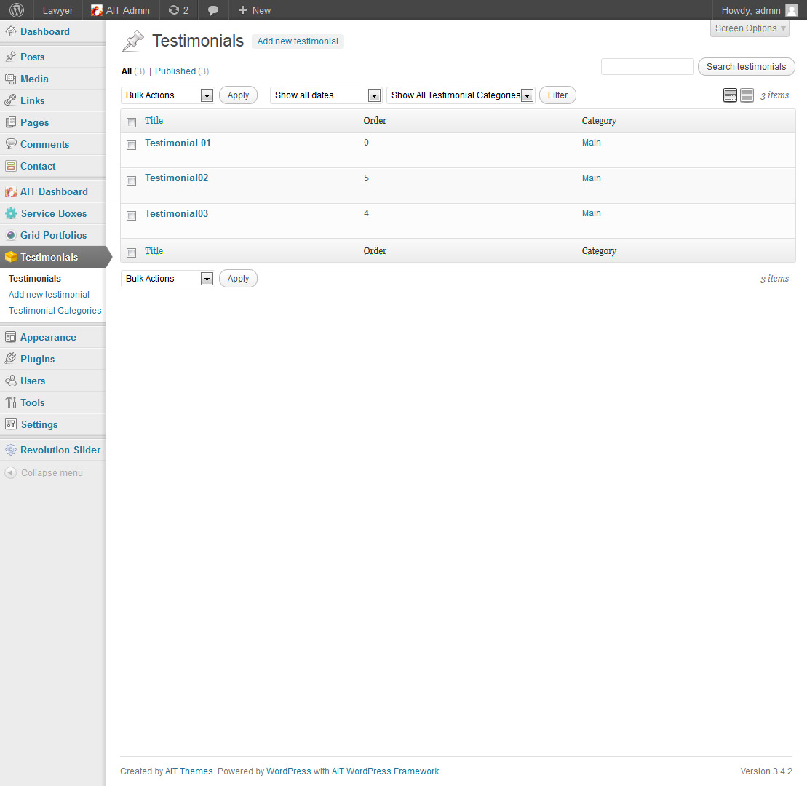
Task: Expand the Screen Options tab
Action: click(x=750, y=28)
